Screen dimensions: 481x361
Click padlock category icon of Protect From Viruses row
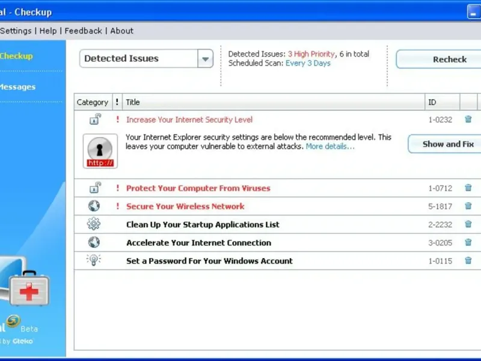coord(95,188)
